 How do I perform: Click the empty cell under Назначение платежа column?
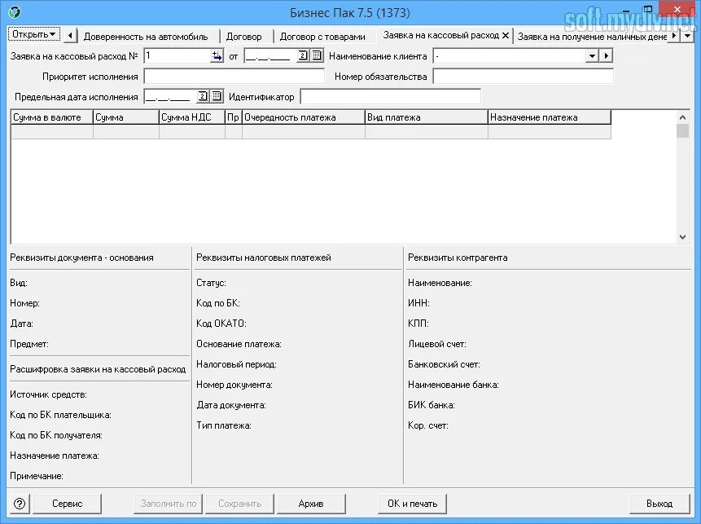[550, 132]
